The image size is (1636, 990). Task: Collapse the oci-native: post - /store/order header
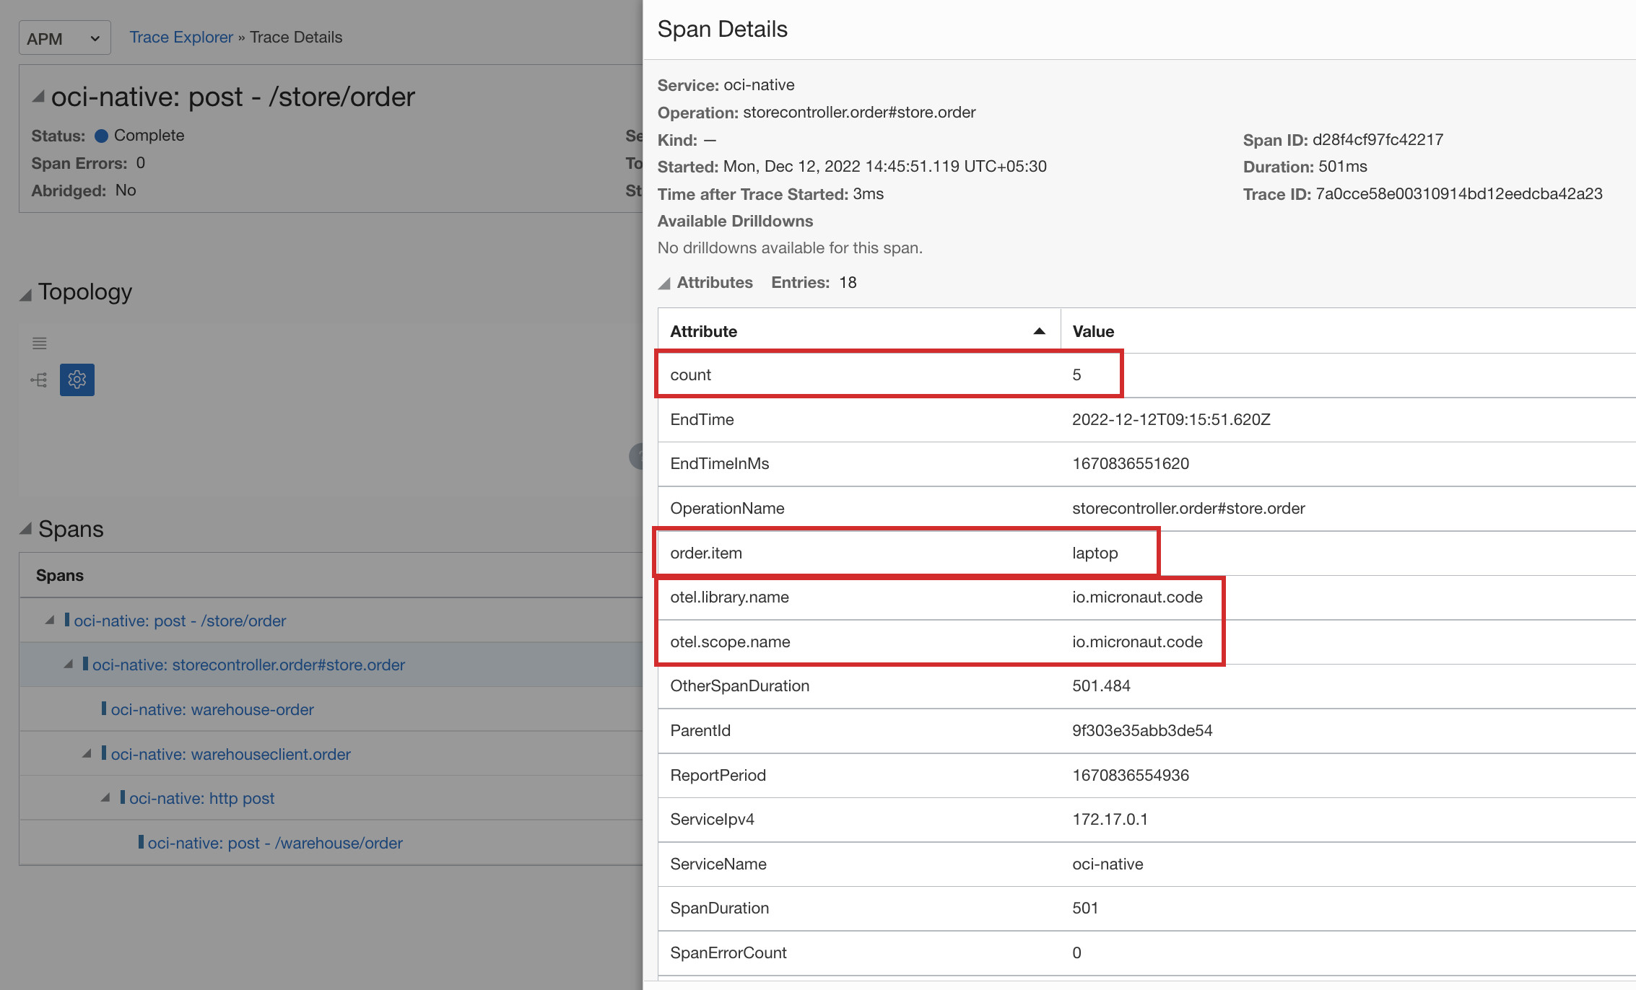point(39,96)
